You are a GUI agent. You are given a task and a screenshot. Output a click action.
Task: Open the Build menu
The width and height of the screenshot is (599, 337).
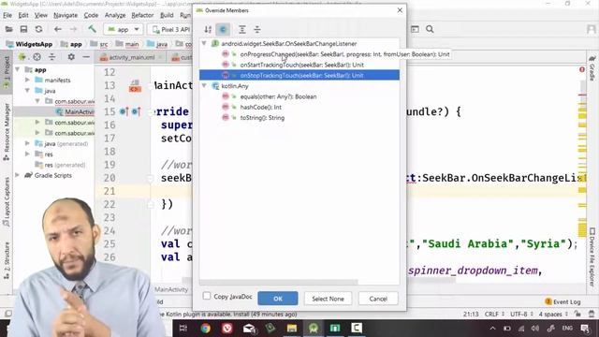point(167,15)
